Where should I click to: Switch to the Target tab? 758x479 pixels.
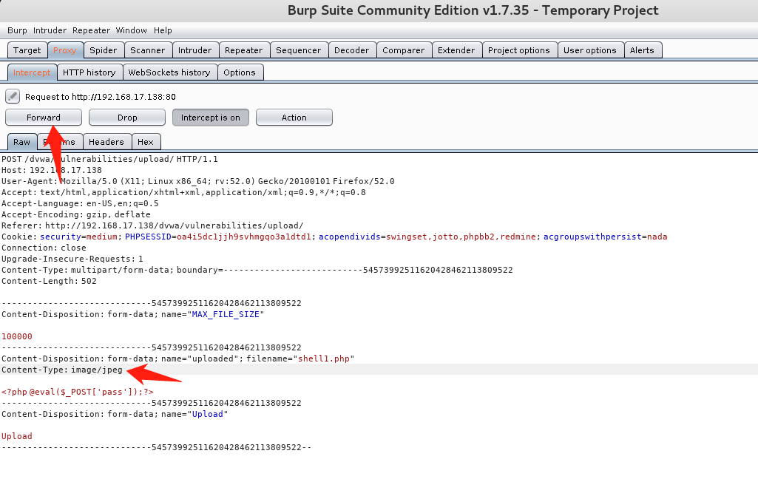tap(27, 50)
